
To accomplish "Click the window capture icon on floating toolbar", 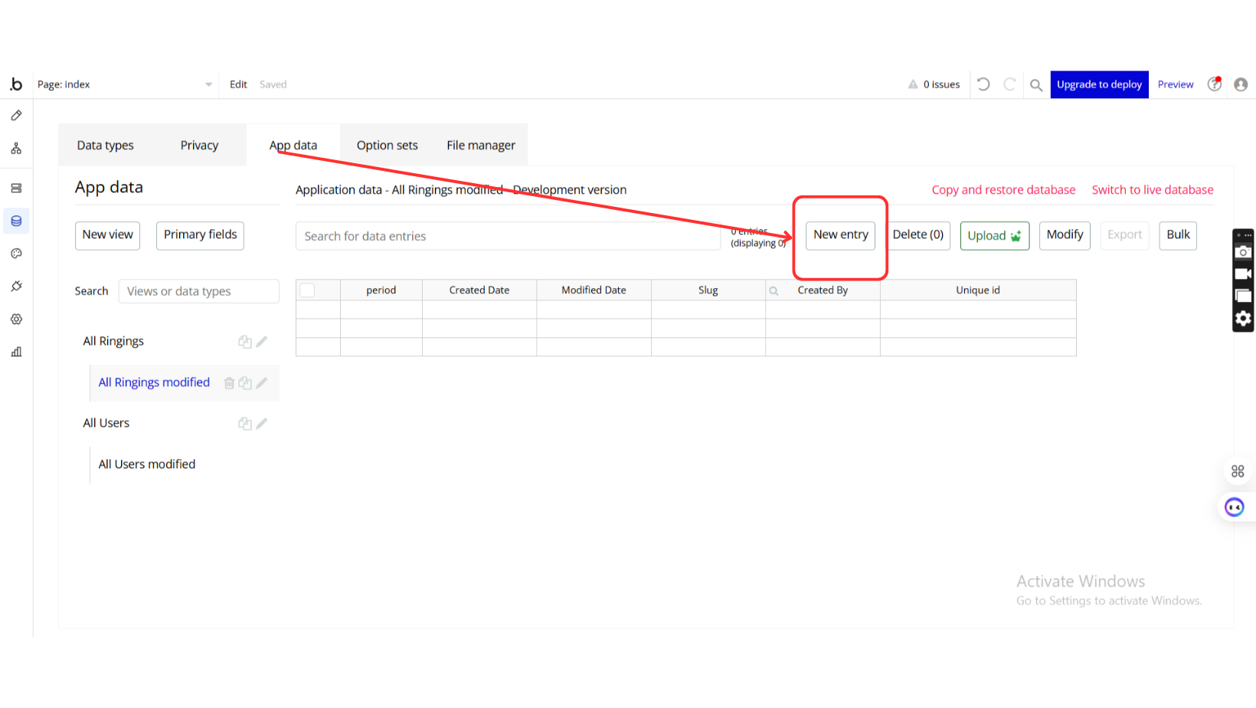I will coord(1243,296).
